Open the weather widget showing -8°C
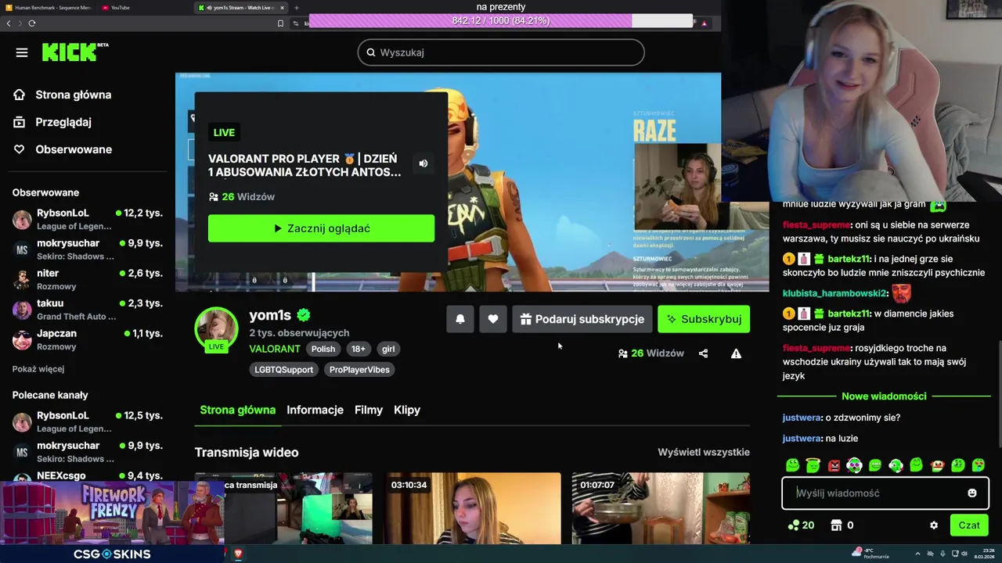Image resolution: width=1002 pixels, height=563 pixels. pos(872,554)
